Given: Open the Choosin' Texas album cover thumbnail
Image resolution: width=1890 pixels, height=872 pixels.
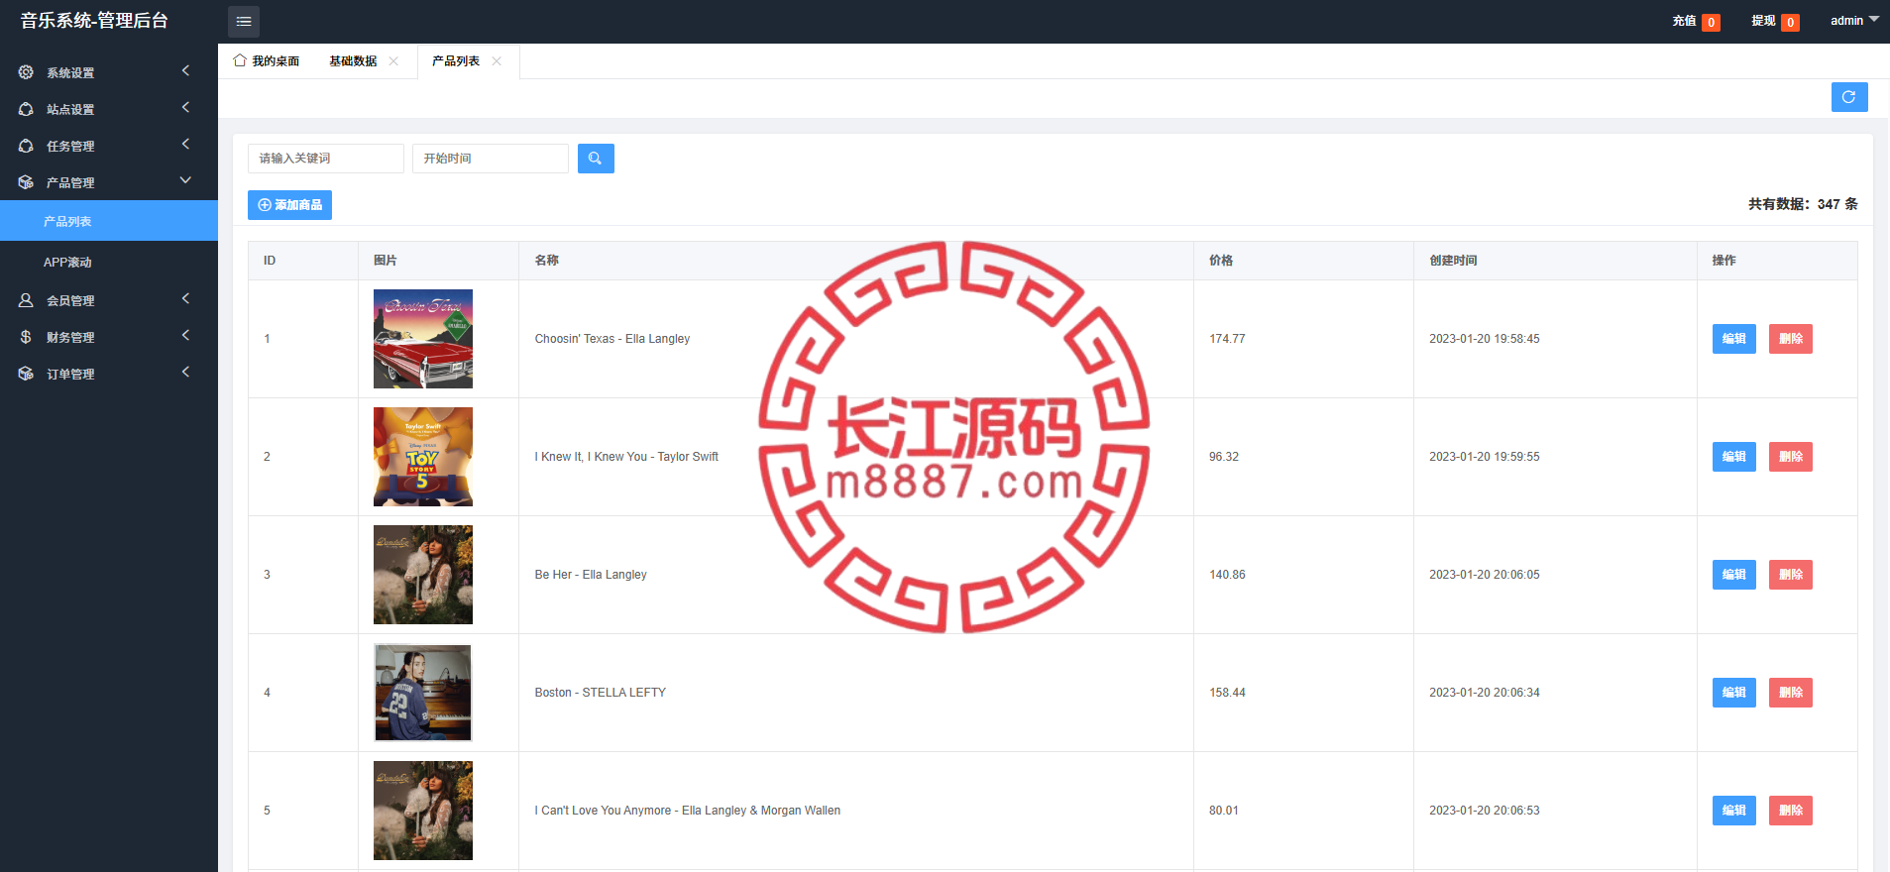Looking at the screenshot, I should (x=423, y=339).
